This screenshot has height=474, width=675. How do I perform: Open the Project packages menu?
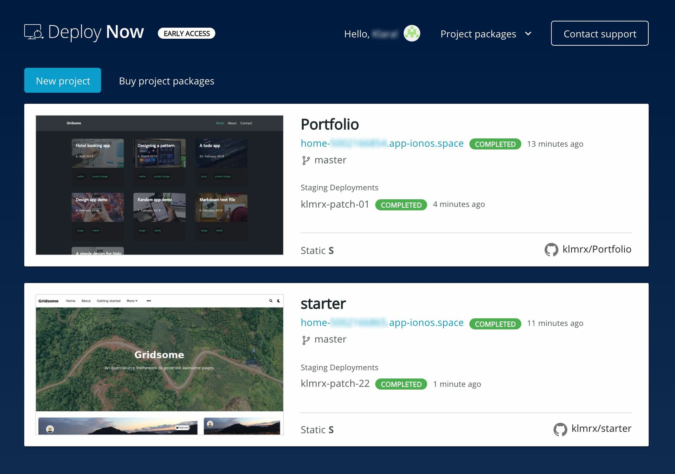(x=478, y=34)
